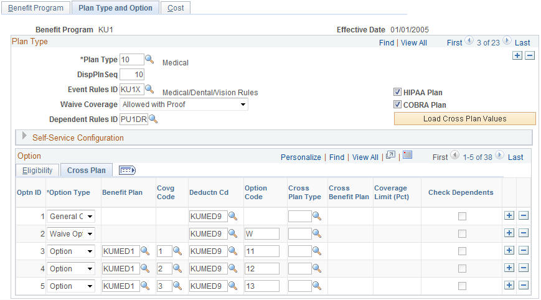Image resolution: width=541 pixels, height=300 pixels.
Task: Add a row after option row 5
Action: (x=509, y=285)
